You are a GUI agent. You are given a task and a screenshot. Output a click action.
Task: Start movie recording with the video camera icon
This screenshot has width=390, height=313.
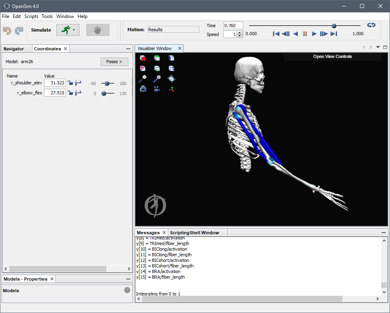pyautogui.click(x=157, y=89)
